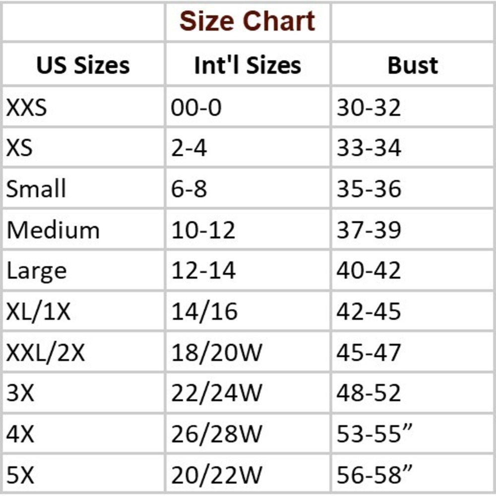Screen dimensions: 496x496
Task: Select the US Sizes column header
Action: click(83, 65)
